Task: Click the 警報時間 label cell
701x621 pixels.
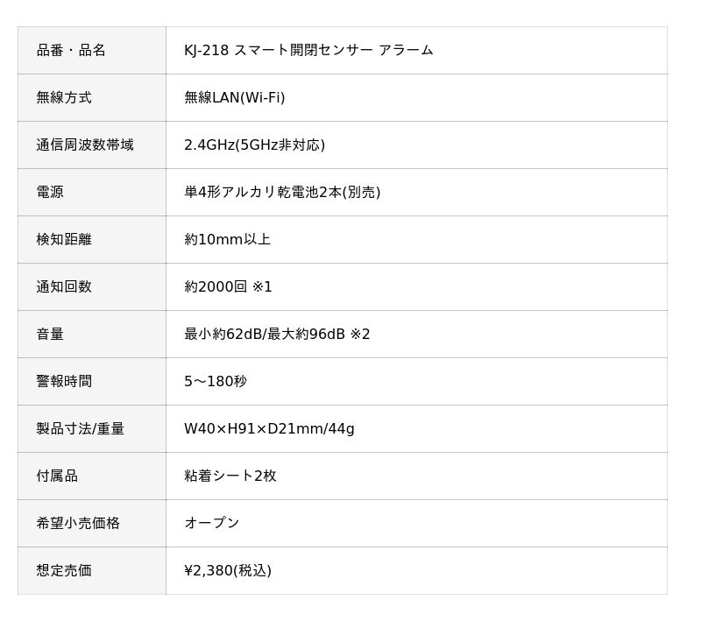Action: [92, 382]
